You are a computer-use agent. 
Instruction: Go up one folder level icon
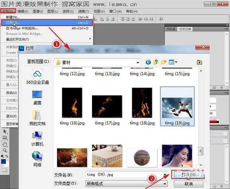click(156, 62)
